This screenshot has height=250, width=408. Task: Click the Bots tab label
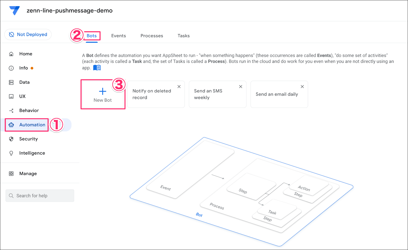92,35
